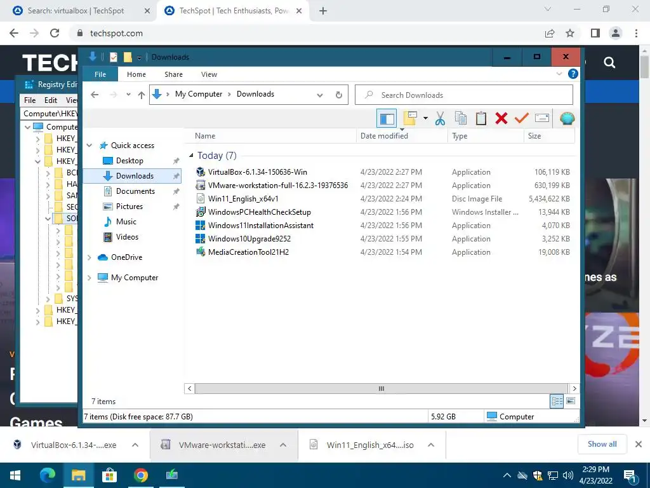Select Windows10Upgrade9252 file
Image resolution: width=650 pixels, height=488 pixels.
coord(249,239)
